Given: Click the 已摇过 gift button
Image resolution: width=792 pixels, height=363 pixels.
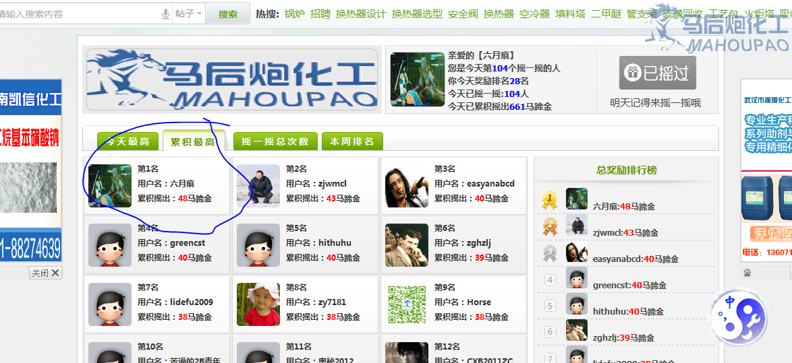Looking at the screenshot, I should pos(658,73).
